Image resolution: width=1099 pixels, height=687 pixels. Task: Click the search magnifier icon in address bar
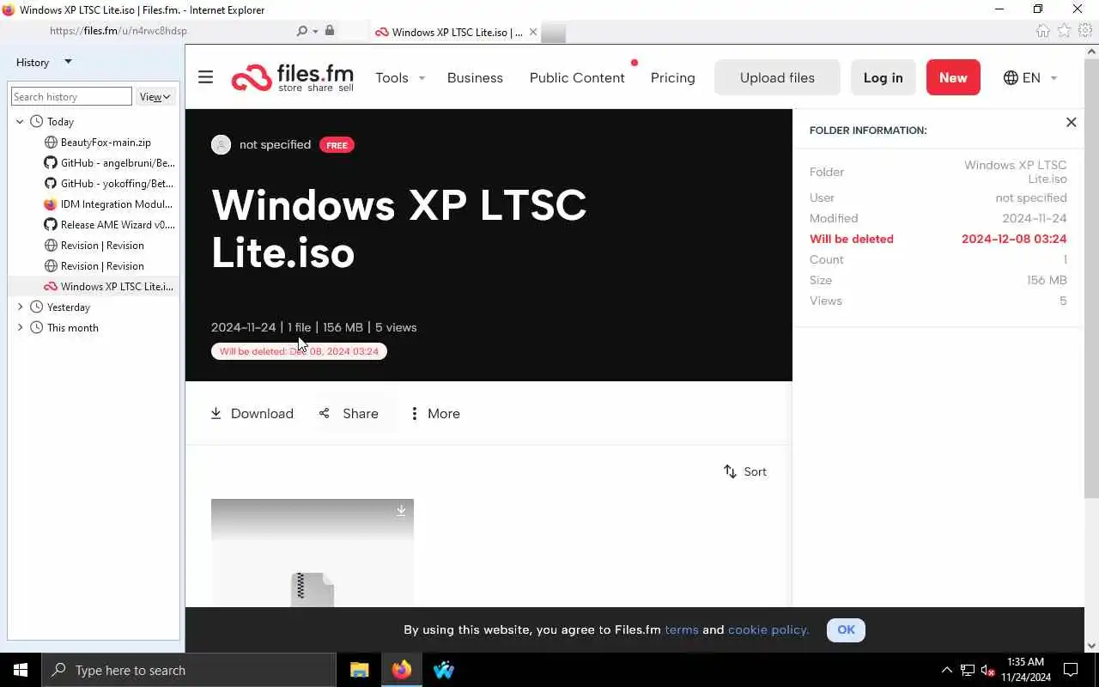pyautogui.click(x=301, y=31)
